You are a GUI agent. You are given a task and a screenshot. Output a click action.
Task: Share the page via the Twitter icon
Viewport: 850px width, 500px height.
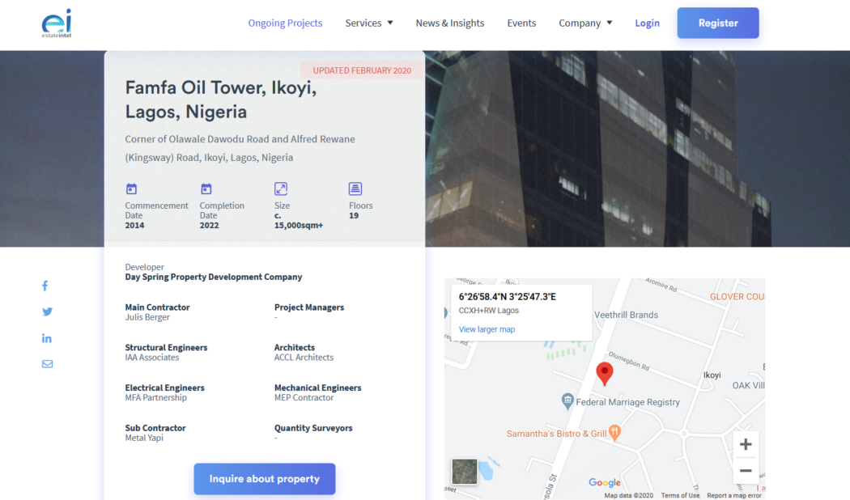pyautogui.click(x=47, y=311)
